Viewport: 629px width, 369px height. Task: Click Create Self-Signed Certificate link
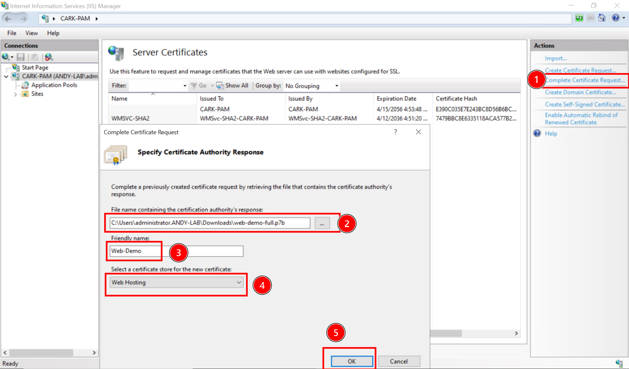click(x=585, y=105)
